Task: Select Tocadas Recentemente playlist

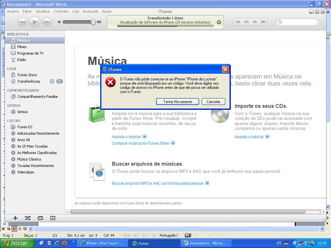Action: pos(35,166)
